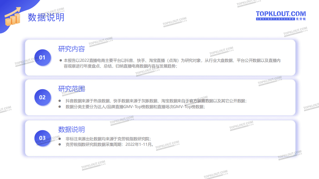Click the line about 达人/品牌直播GMV-Top榜数据
The height and width of the screenshot is (179, 319).
point(135,107)
